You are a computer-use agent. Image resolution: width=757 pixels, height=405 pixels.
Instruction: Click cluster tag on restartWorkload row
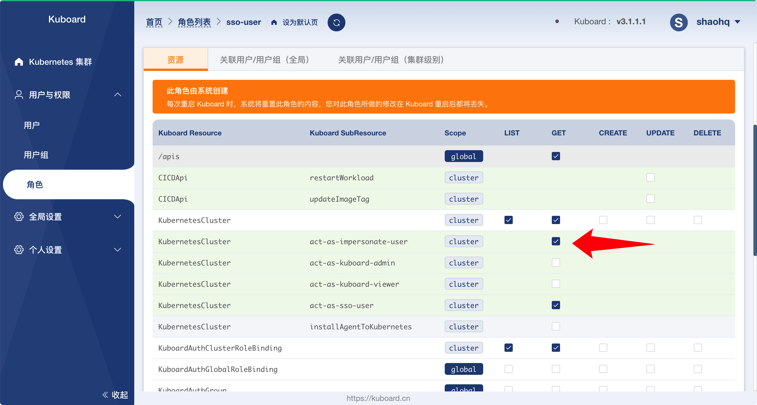click(x=464, y=177)
